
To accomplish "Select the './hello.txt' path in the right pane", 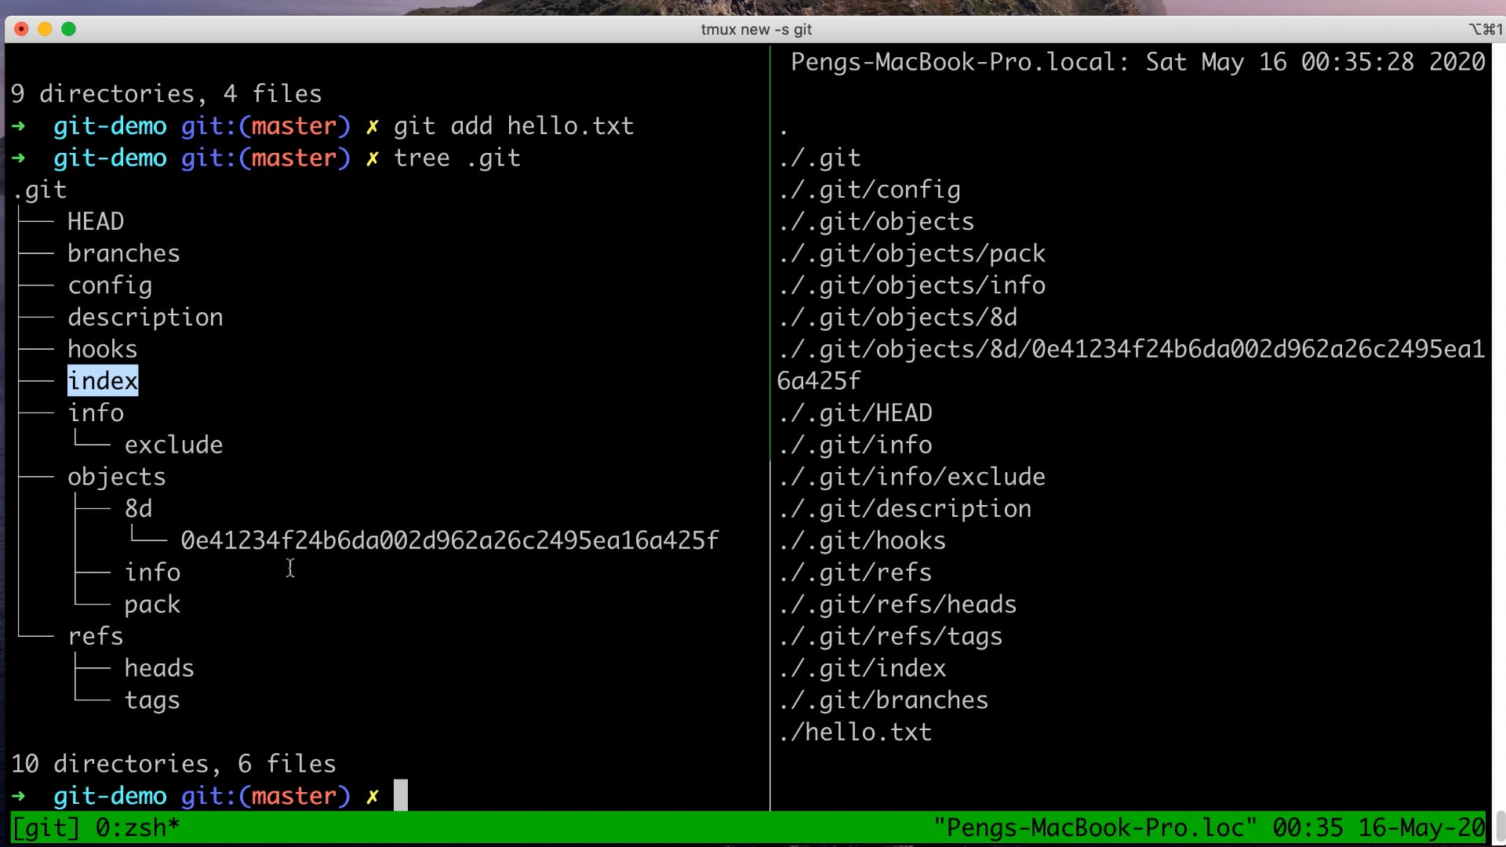I will [855, 731].
